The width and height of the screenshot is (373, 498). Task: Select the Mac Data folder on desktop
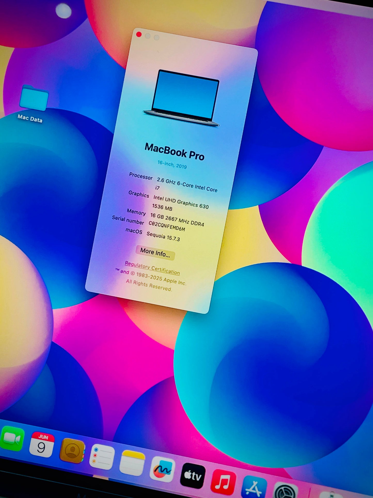coord(34,98)
